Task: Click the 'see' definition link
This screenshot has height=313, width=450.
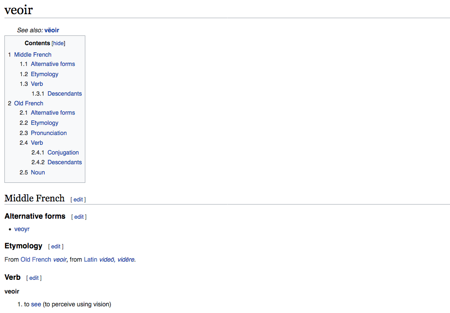Action: tap(36, 304)
